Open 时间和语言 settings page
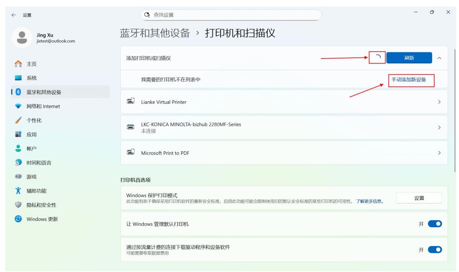459x272 pixels. 60,162
